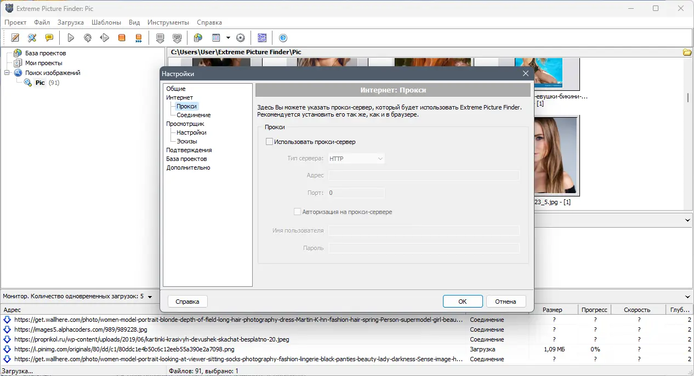This screenshot has height=376, width=694.
Task: Select Эскизы in settings tree
Action: pyautogui.click(x=187, y=141)
